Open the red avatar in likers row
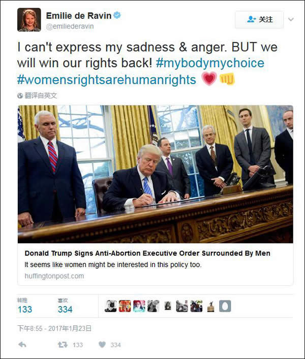This screenshot has height=359, width=305. point(125,306)
